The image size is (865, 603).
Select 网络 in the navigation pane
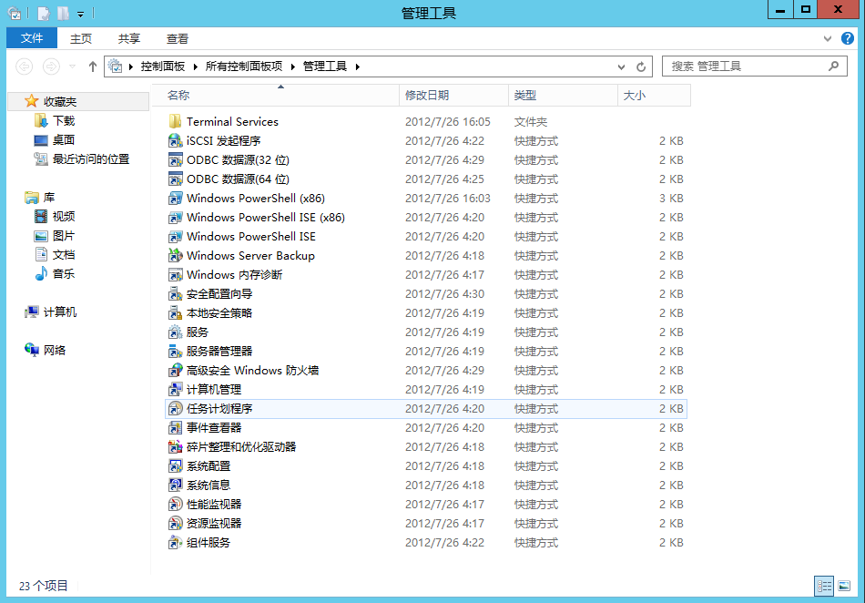54,350
